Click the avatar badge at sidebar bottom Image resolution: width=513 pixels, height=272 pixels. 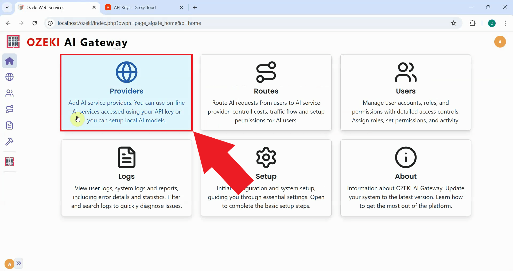[x=9, y=263]
